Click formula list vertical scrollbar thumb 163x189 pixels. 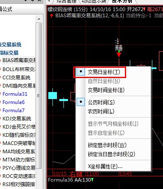[x=39, y=95]
